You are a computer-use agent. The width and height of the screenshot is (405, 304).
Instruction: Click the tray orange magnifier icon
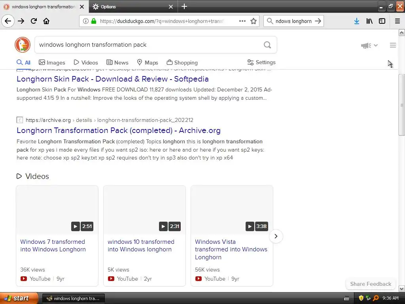[376, 298]
